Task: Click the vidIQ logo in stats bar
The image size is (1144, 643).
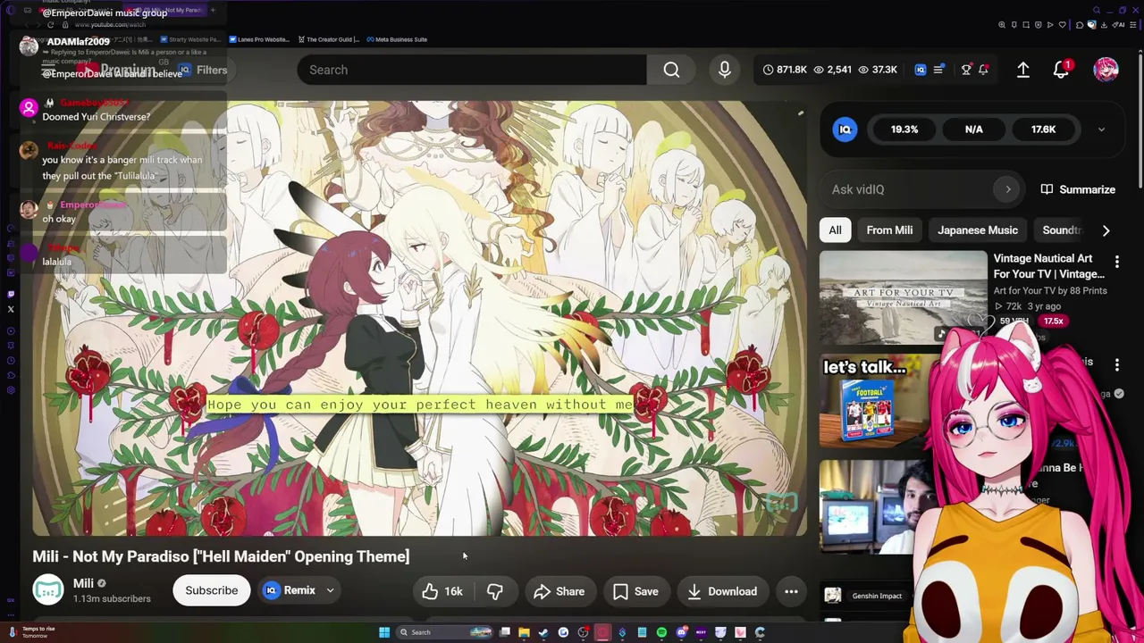Action: pyautogui.click(x=921, y=70)
